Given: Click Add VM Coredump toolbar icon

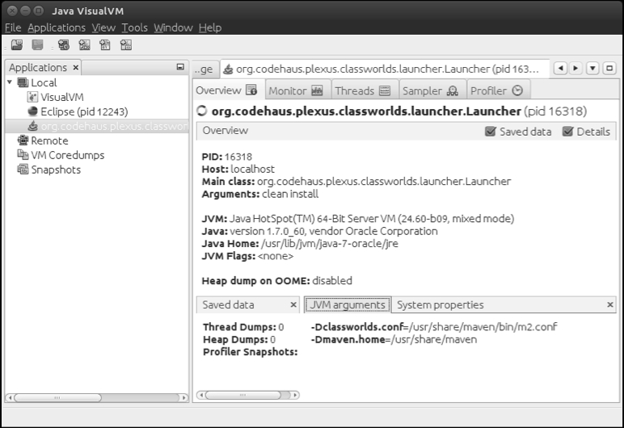Looking at the screenshot, I should coord(105,45).
